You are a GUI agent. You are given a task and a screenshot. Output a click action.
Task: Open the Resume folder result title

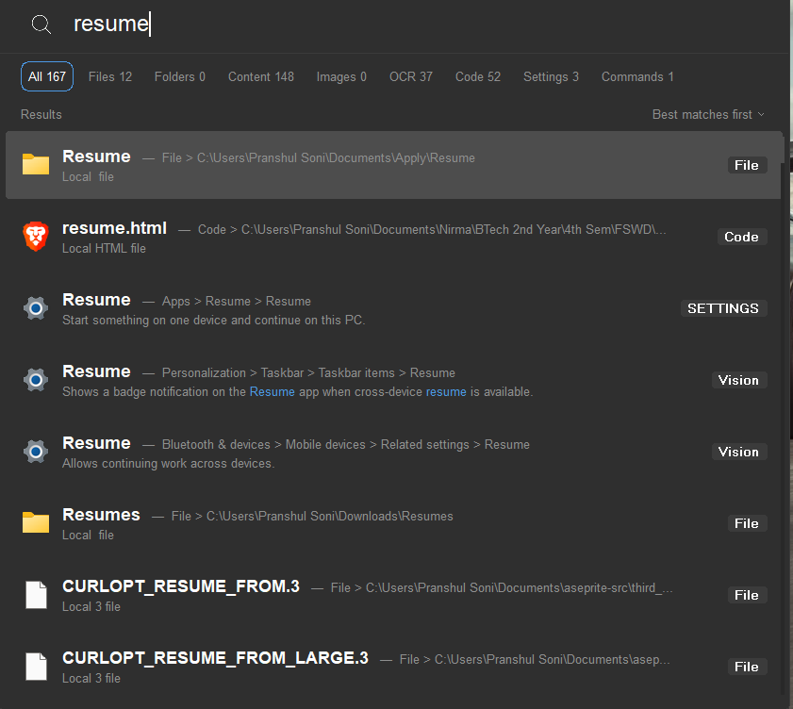(x=96, y=157)
